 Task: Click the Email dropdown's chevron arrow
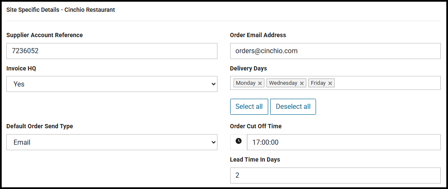click(213, 142)
